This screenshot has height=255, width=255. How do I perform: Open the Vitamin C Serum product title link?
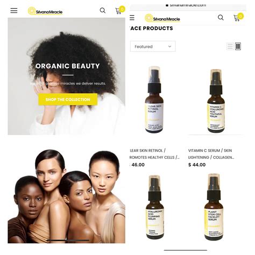211,154
